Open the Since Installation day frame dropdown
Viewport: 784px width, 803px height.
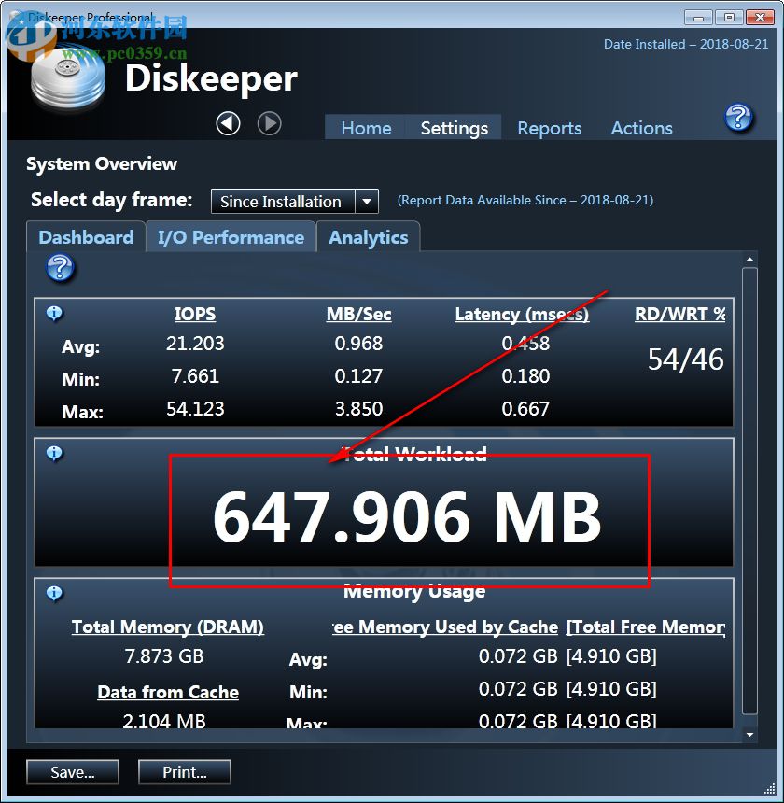[x=280, y=201]
